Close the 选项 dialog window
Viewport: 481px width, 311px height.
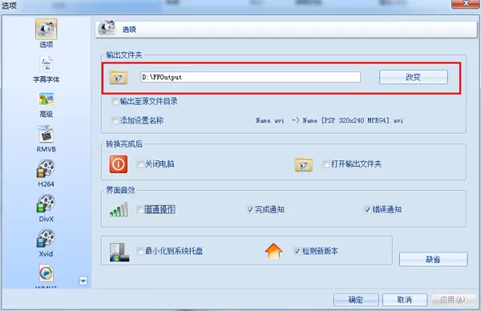click(x=465, y=4)
